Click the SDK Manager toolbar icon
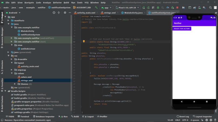The width and height of the screenshot is (218, 122). coord(204,8)
